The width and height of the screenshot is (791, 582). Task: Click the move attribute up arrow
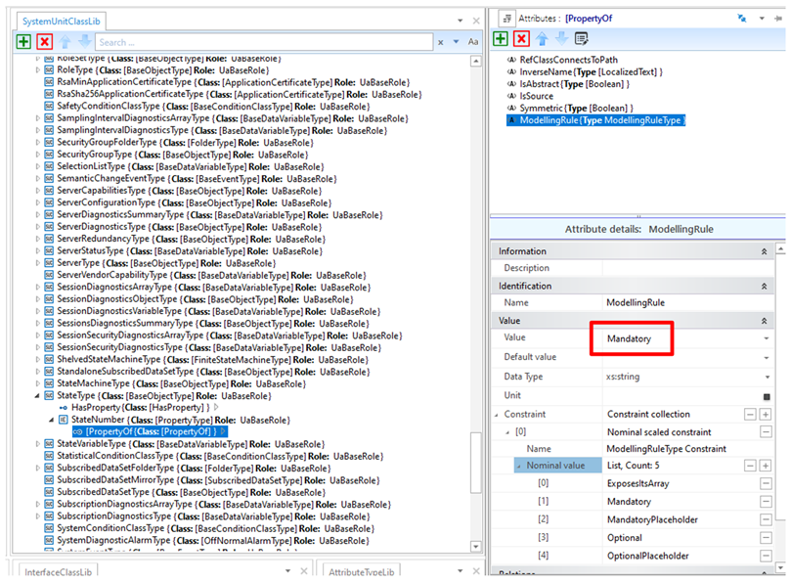pyautogui.click(x=542, y=38)
